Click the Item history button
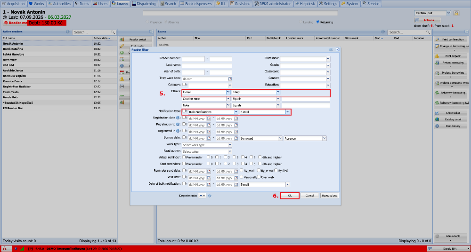Viewport: 471px width, 252px height. pyautogui.click(x=450, y=126)
